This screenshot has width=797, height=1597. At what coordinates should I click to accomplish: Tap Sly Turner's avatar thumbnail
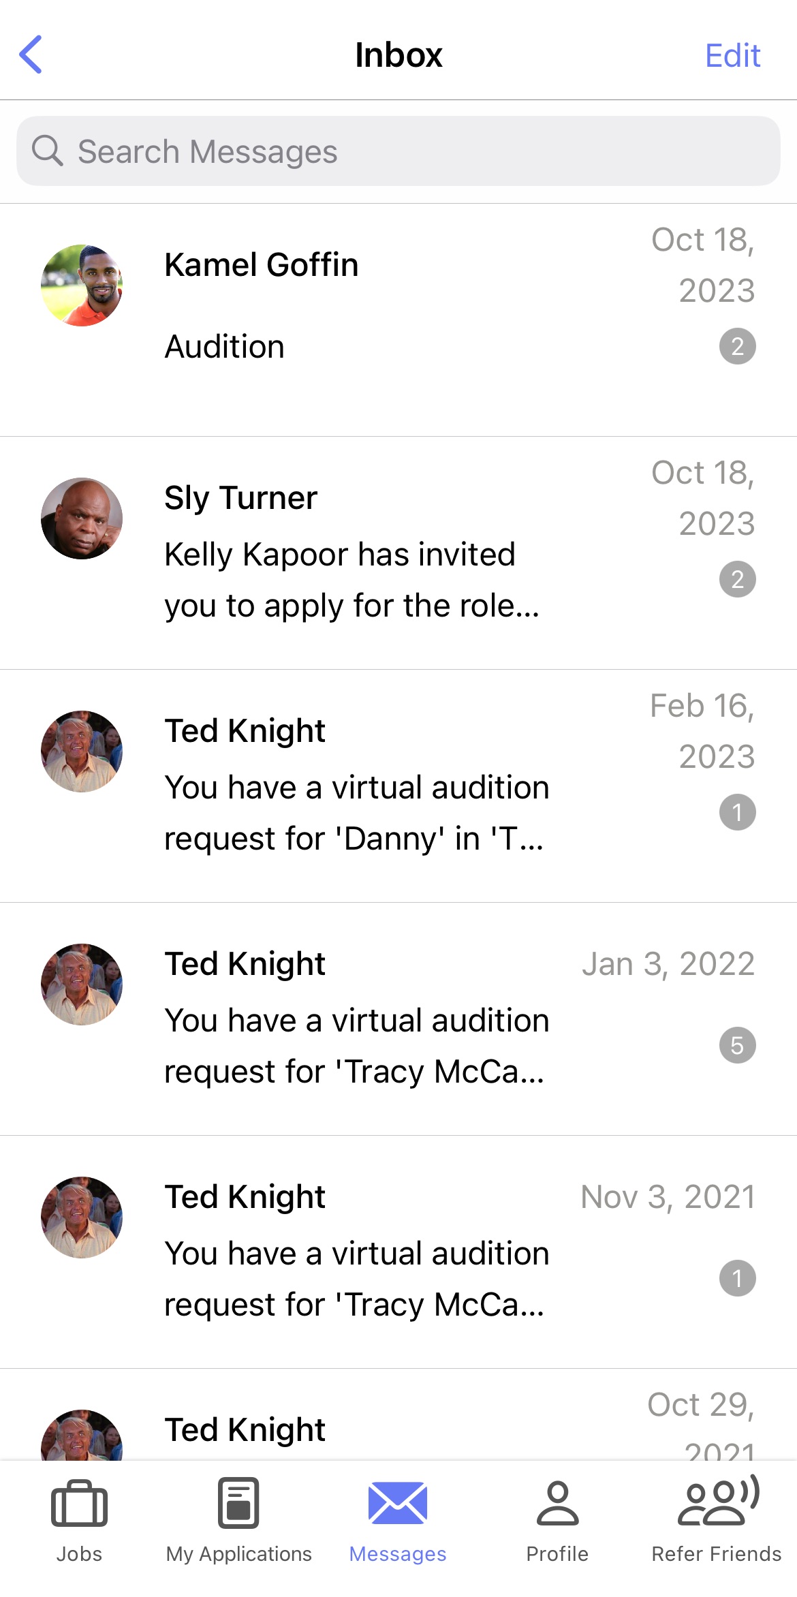[x=82, y=518]
